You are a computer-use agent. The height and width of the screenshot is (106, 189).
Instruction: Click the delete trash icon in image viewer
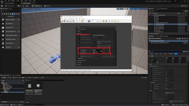pyautogui.click(x=74, y=21)
